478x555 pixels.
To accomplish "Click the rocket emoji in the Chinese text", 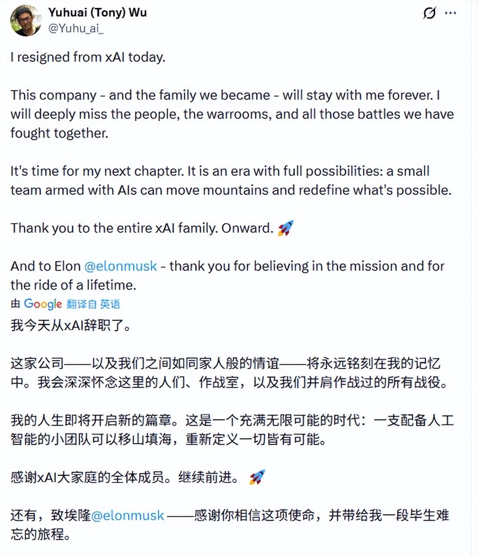I will click(257, 477).
